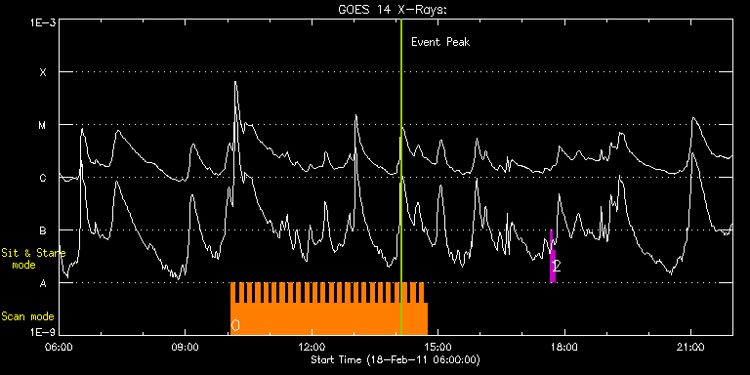Click the 21:00 time axis tick label
Screen dimensions: 750x375
[x=691, y=346]
